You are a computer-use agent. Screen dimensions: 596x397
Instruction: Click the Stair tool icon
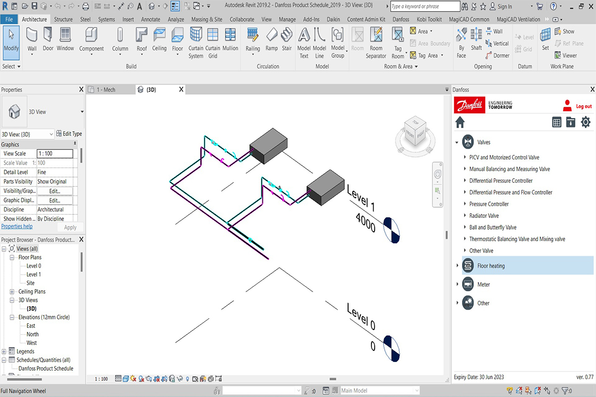coord(287,39)
